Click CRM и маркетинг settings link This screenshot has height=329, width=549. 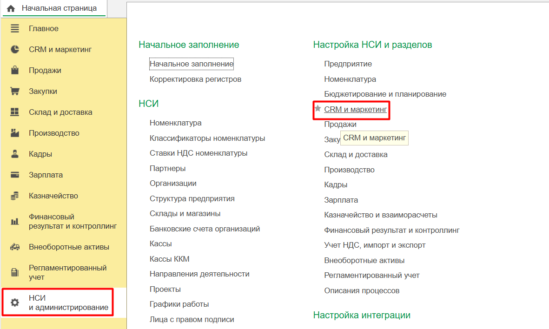[355, 109]
